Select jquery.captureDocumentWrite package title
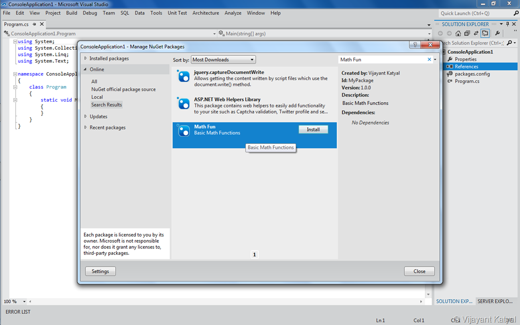The height and width of the screenshot is (325, 520). (x=229, y=72)
